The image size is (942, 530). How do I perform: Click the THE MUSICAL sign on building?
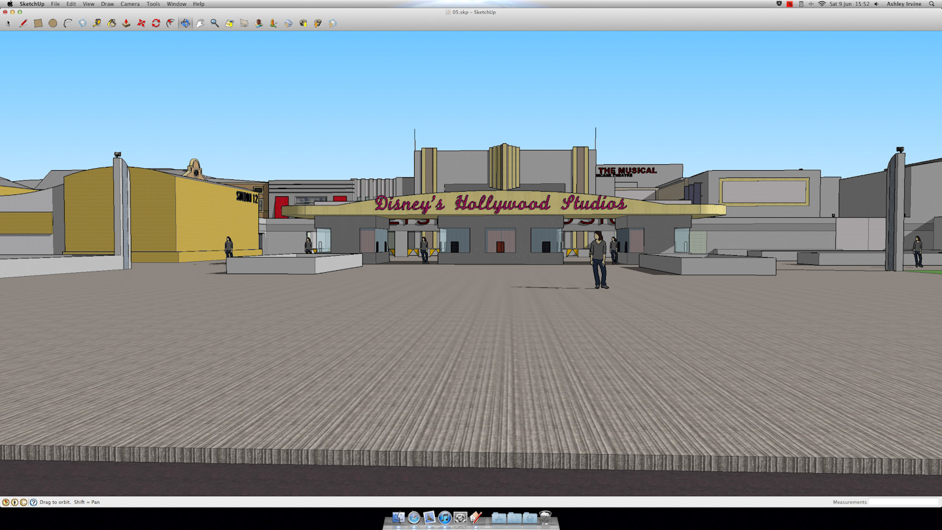point(627,171)
